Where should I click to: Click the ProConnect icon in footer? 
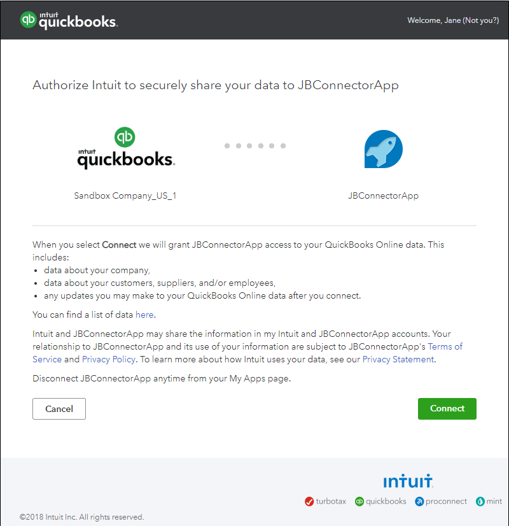420,501
